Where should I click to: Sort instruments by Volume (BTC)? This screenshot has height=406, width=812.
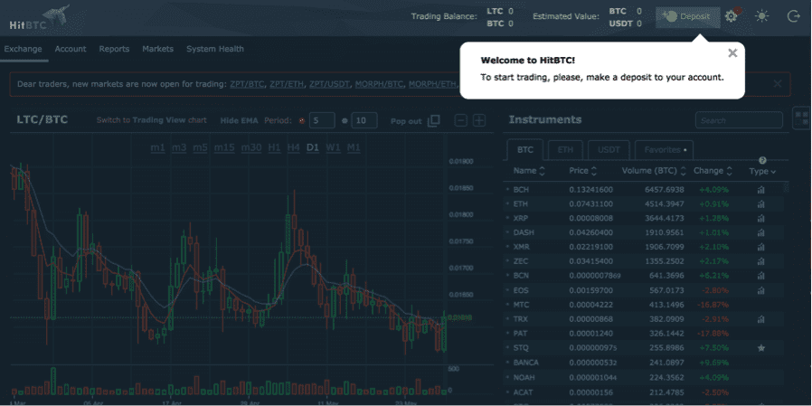click(654, 171)
